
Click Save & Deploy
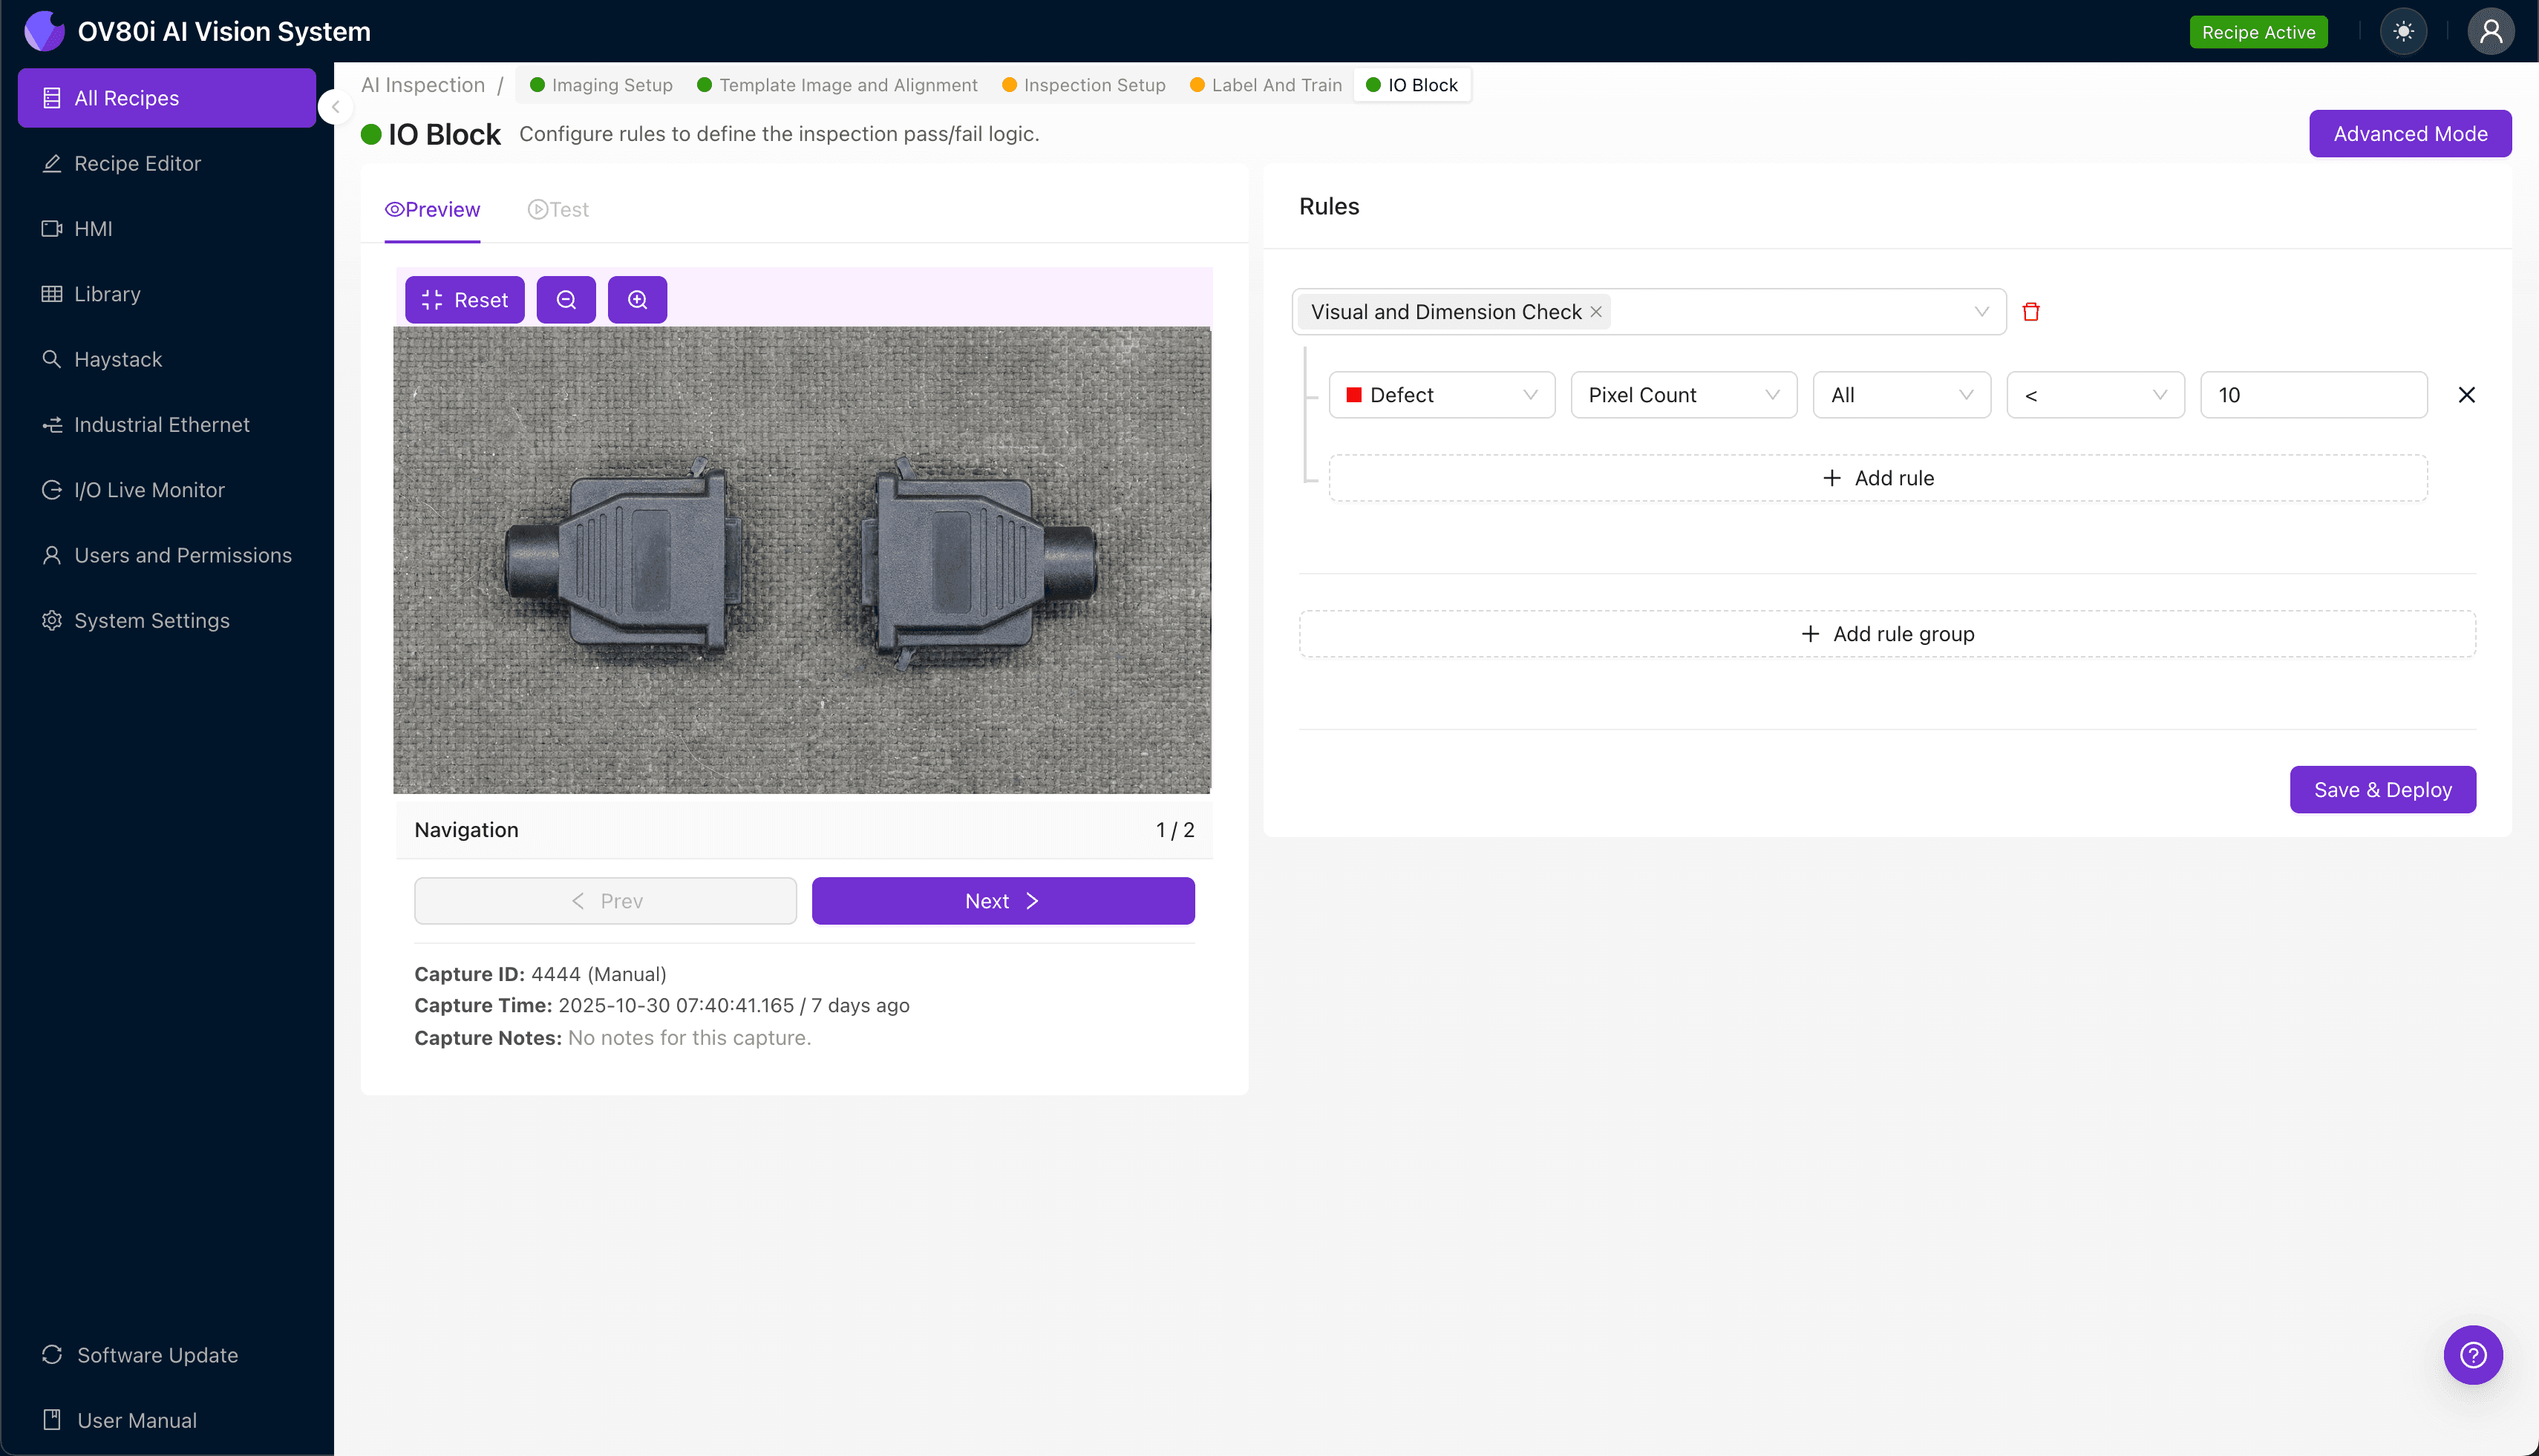(2382, 789)
